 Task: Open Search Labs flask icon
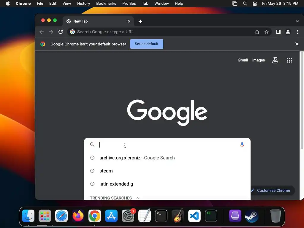coord(275,60)
